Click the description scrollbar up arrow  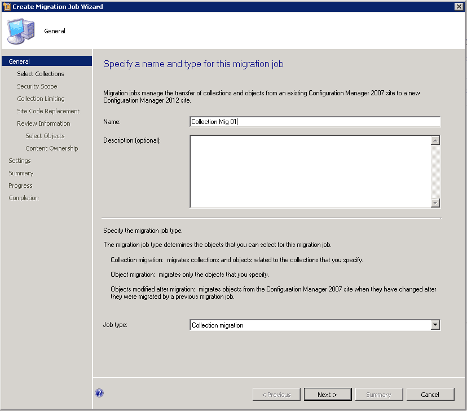coord(435,140)
